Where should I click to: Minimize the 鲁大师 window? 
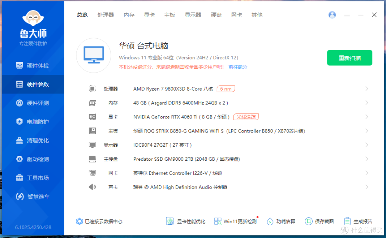[361, 15]
